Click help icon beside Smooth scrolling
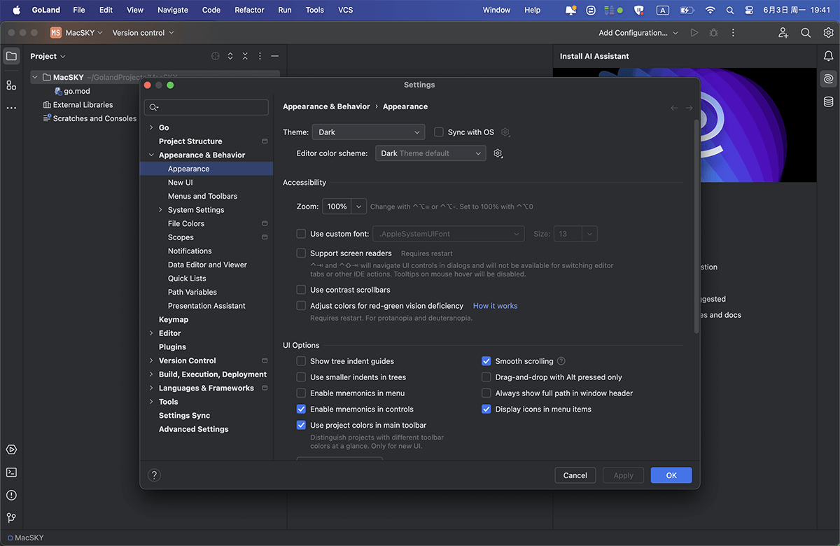Viewport: 840px width, 546px height. (561, 361)
